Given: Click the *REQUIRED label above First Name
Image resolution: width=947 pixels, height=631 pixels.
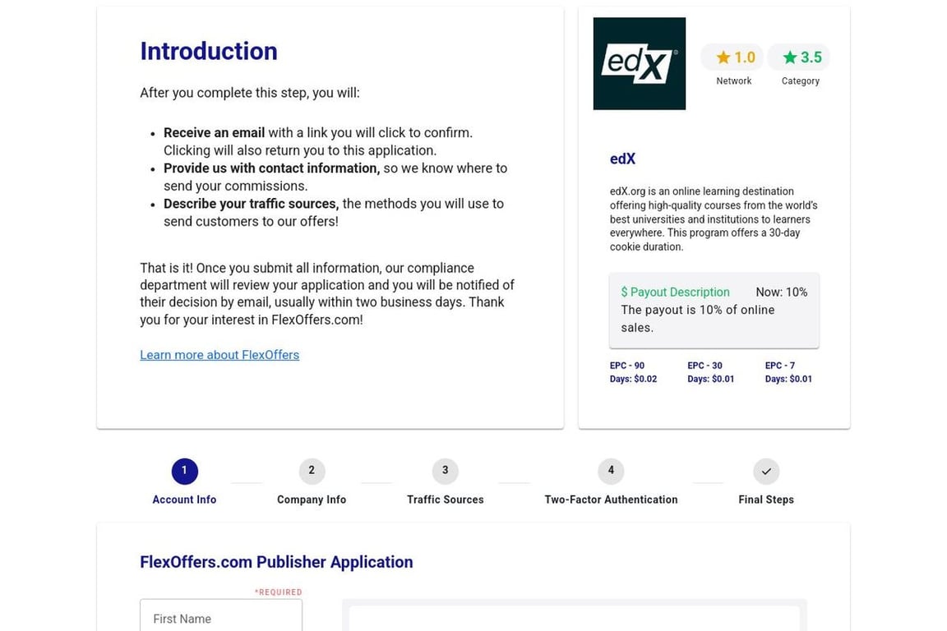Looking at the screenshot, I should point(279,592).
